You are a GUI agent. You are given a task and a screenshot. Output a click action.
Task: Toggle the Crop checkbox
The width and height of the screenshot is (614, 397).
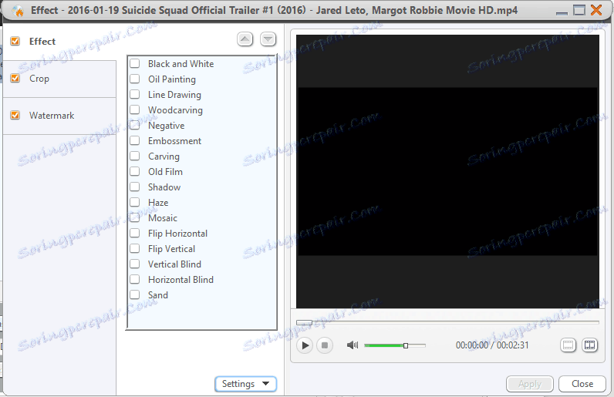15,79
